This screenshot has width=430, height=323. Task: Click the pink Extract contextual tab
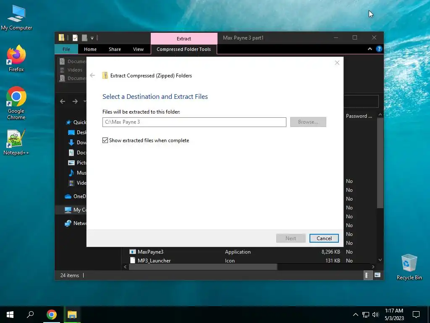tap(184, 38)
